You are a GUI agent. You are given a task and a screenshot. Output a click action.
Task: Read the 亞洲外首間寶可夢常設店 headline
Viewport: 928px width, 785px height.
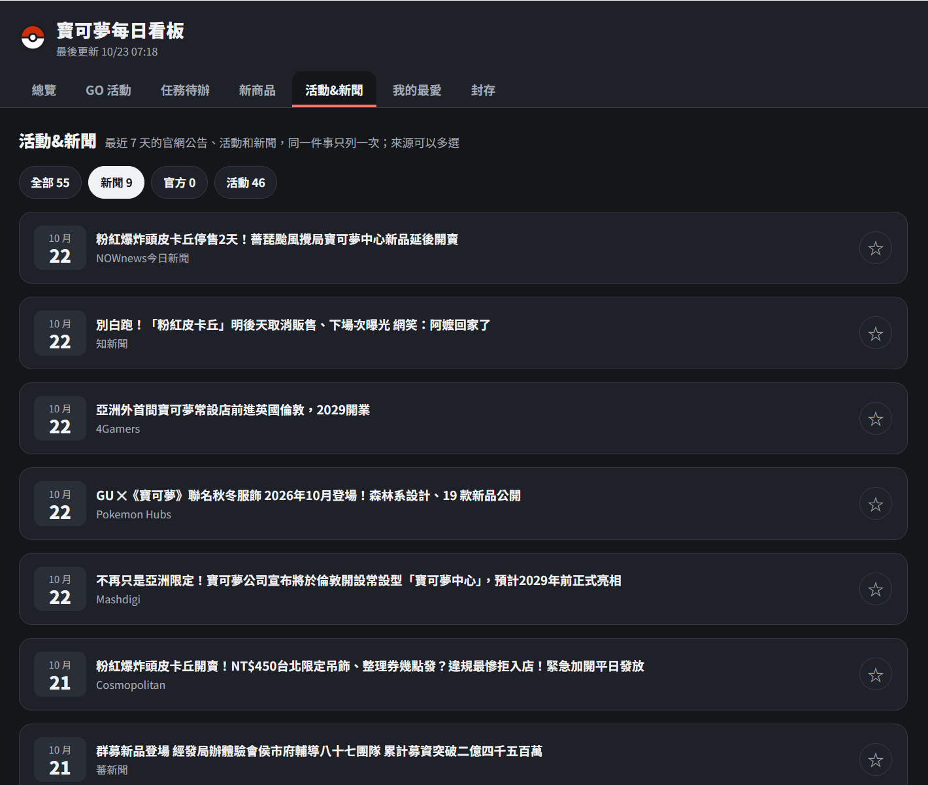click(233, 410)
